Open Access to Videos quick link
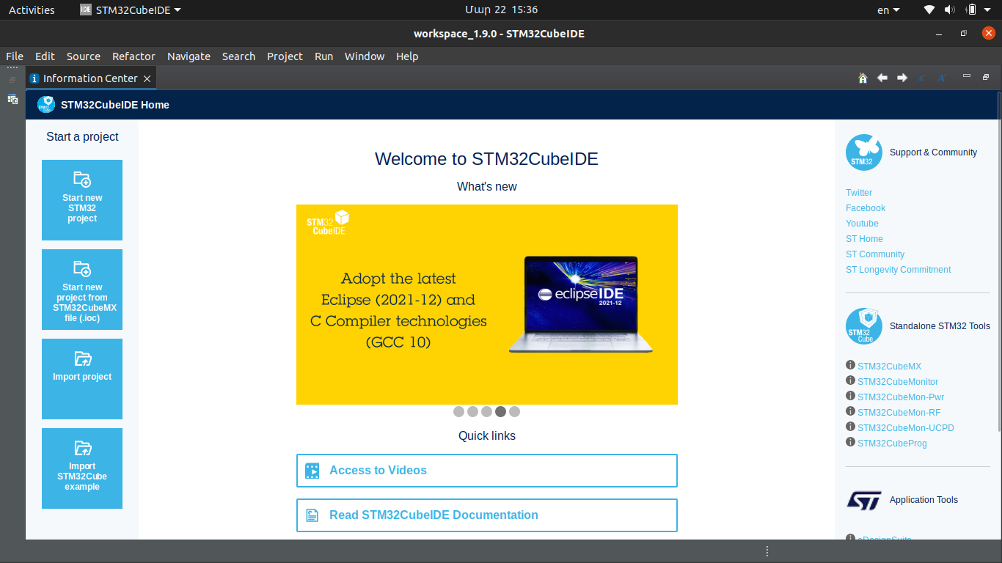The width and height of the screenshot is (1002, 563). coord(487,471)
